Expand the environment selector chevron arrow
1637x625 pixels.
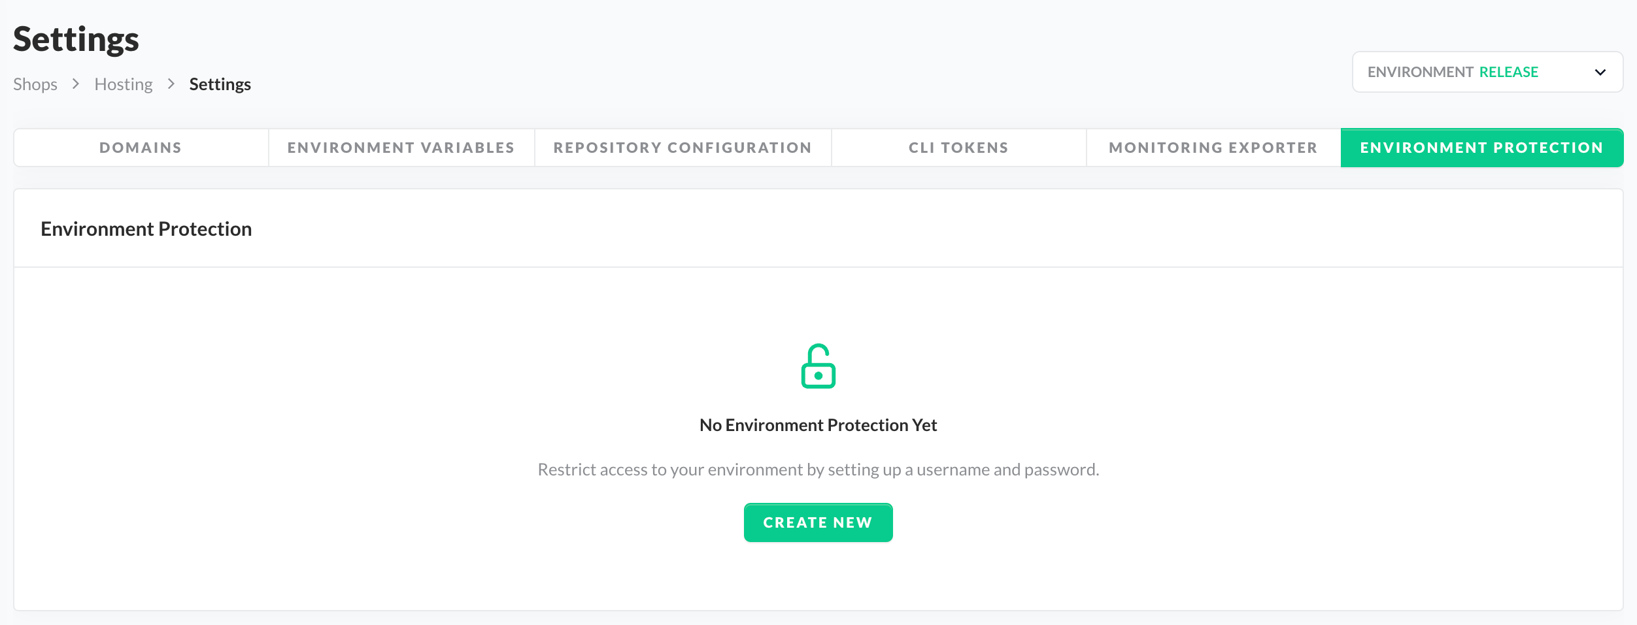coord(1600,72)
